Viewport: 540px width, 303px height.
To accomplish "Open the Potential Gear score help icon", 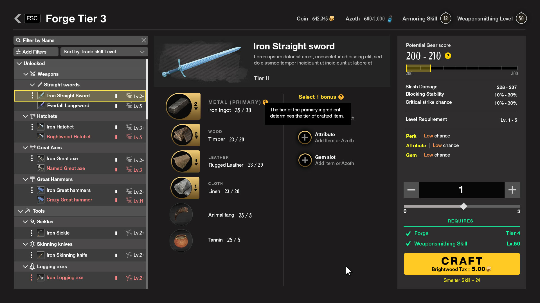I will tap(448, 56).
